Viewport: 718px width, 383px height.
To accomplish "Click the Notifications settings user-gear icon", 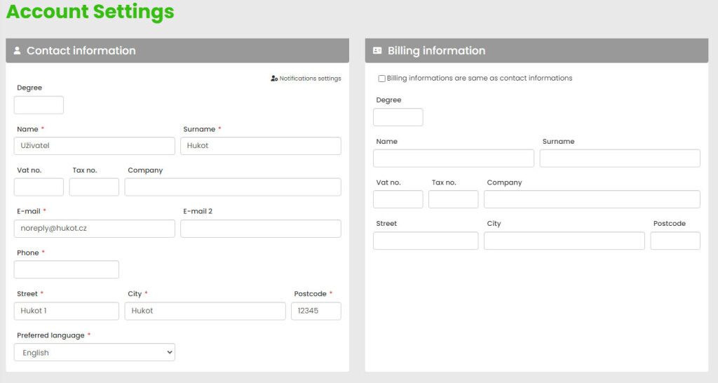I will pyautogui.click(x=274, y=79).
